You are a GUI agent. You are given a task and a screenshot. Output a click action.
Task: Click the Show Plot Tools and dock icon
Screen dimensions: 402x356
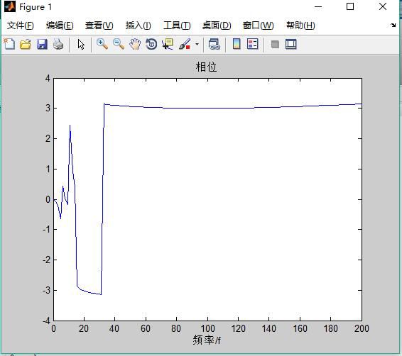pyautogui.click(x=291, y=44)
